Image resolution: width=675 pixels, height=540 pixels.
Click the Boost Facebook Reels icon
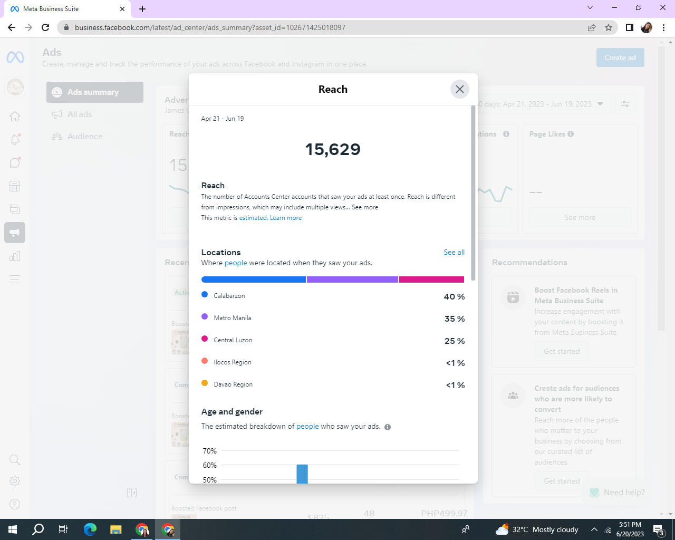pos(513,298)
